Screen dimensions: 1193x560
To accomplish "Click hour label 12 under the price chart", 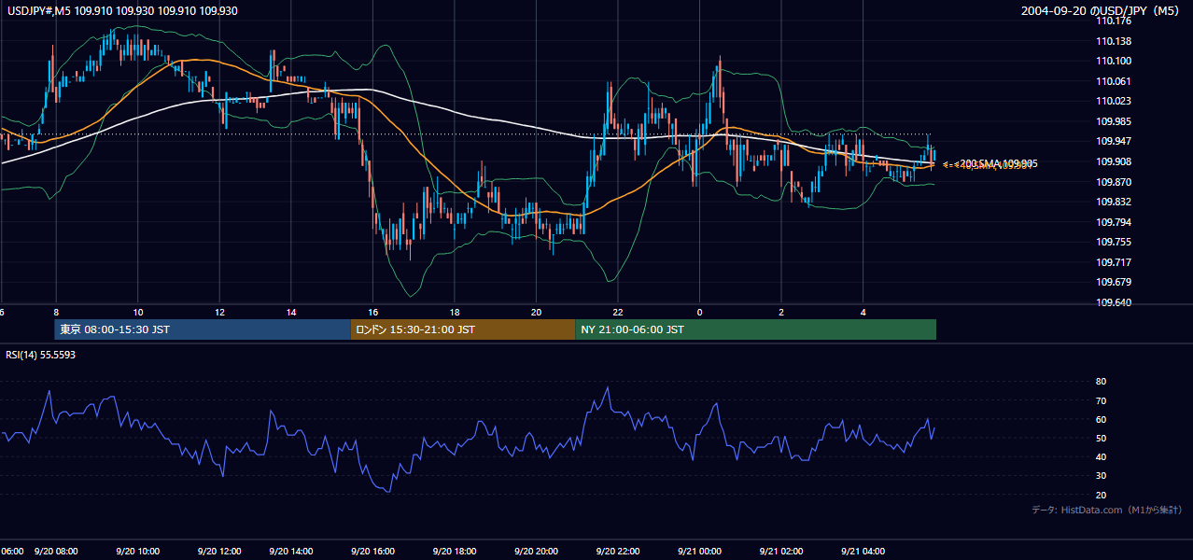I will coord(220,311).
